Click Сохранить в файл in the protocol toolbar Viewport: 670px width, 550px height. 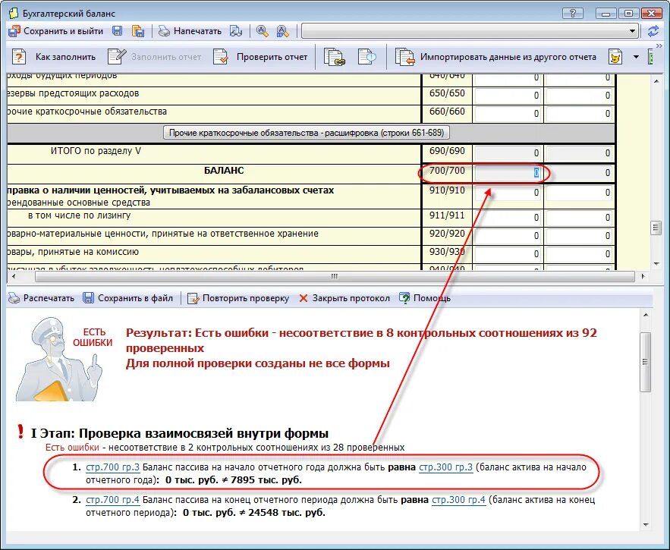click(x=127, y=298)
